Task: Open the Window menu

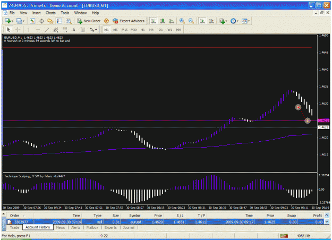Action: pyautogui.click(x=80, y=13)
